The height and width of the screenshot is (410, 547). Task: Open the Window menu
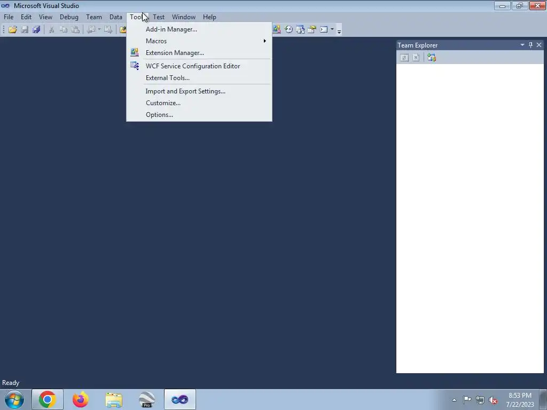(x=184, y=17)
